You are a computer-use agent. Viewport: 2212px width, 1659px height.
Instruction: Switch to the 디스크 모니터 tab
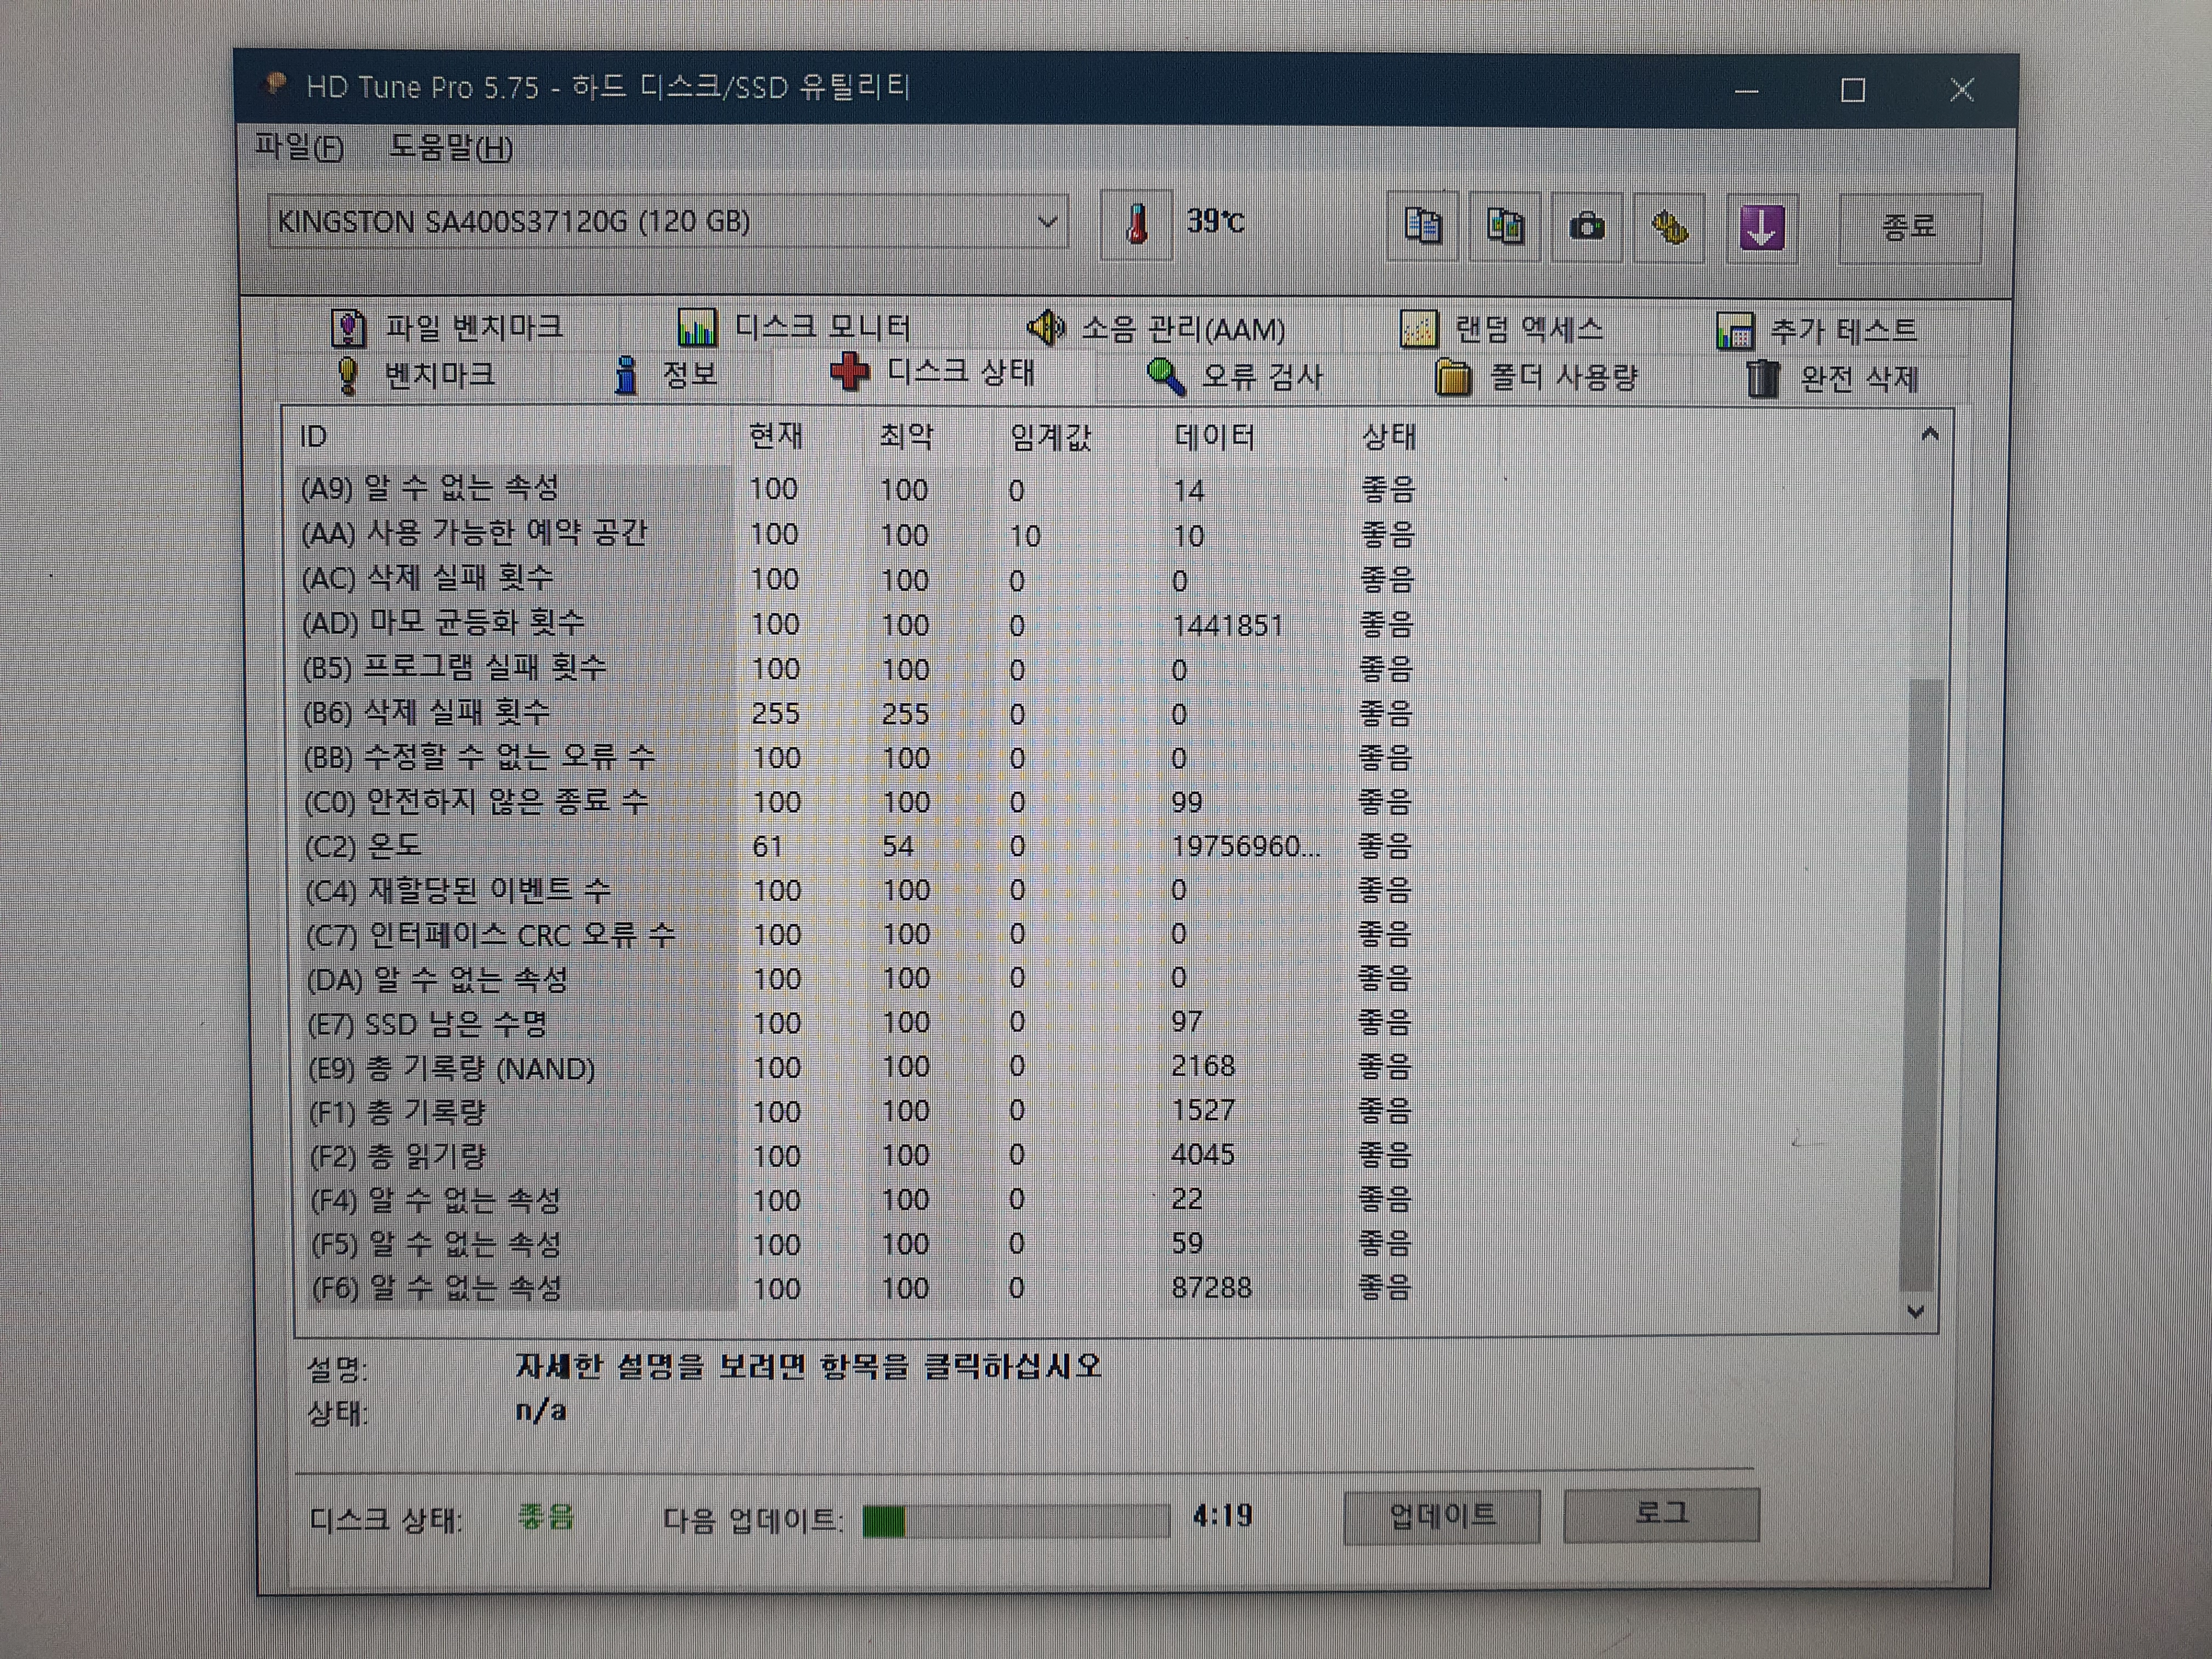[795, 327]
